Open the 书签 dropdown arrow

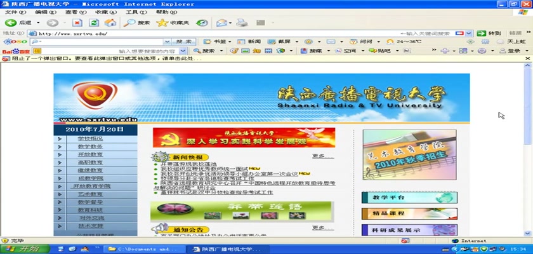[x=230, y=41]
